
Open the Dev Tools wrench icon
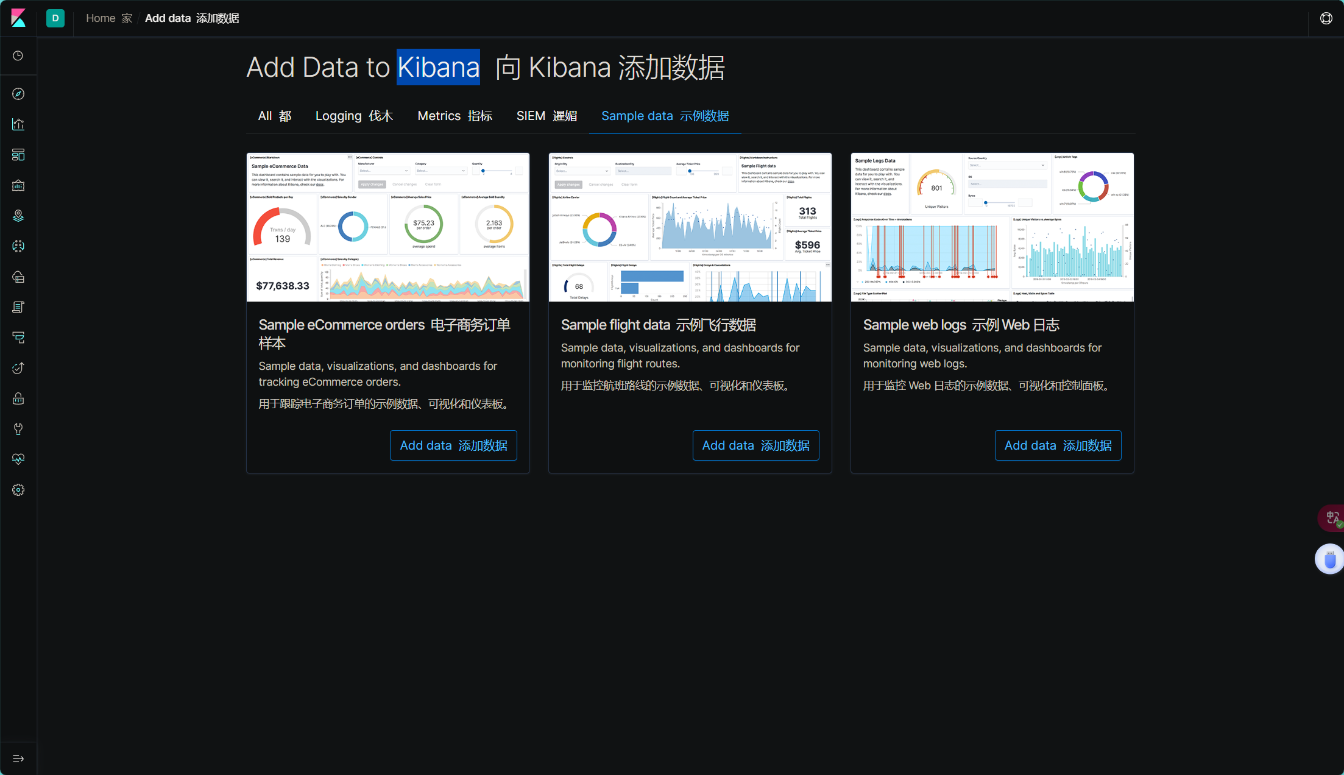18,429
